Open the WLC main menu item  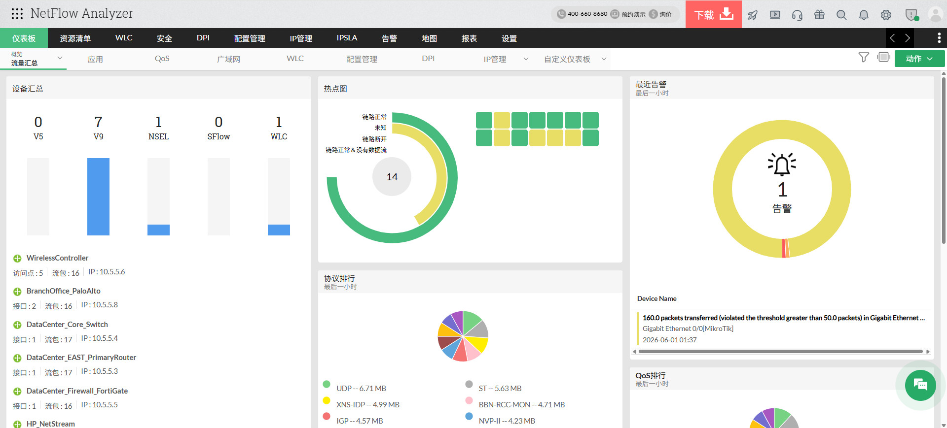[124, 38]
